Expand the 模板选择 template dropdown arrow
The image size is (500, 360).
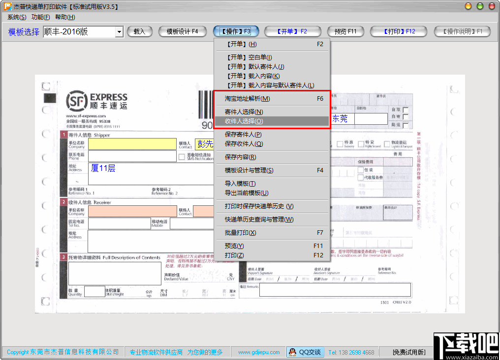(x=119, y=32)
